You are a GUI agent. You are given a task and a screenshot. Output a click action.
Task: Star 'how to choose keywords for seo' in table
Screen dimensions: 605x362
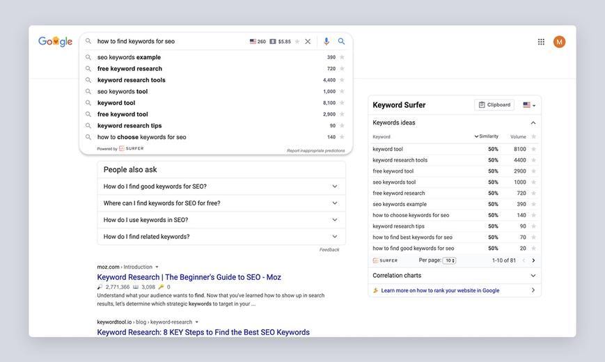click(533, 215)
